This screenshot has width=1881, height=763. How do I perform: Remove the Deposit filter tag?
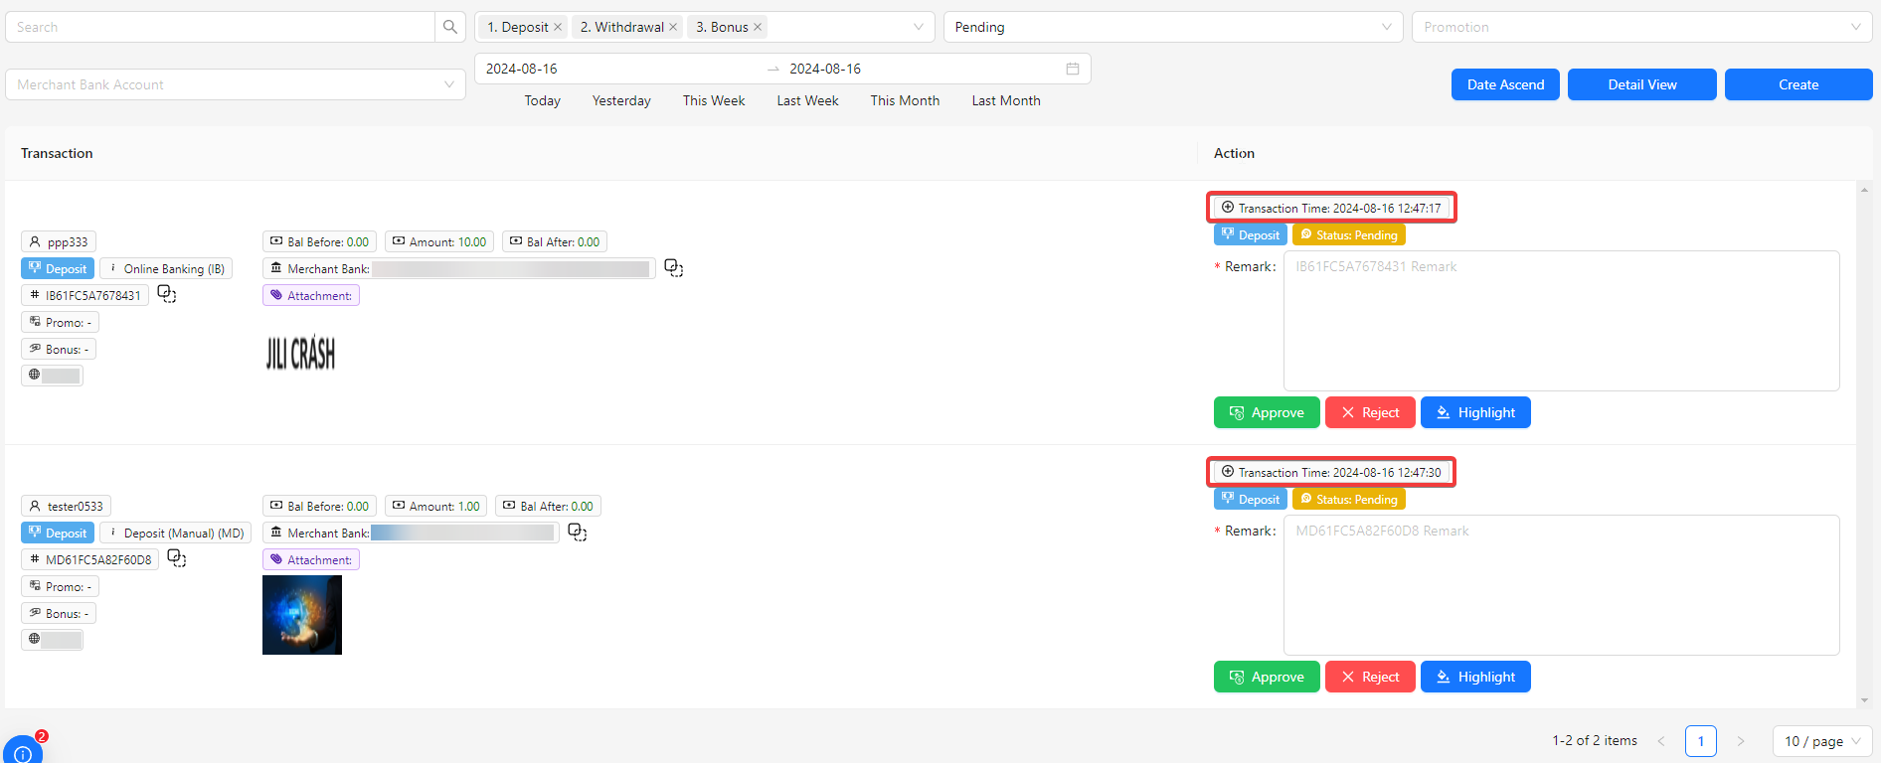(x=558, y=27)
